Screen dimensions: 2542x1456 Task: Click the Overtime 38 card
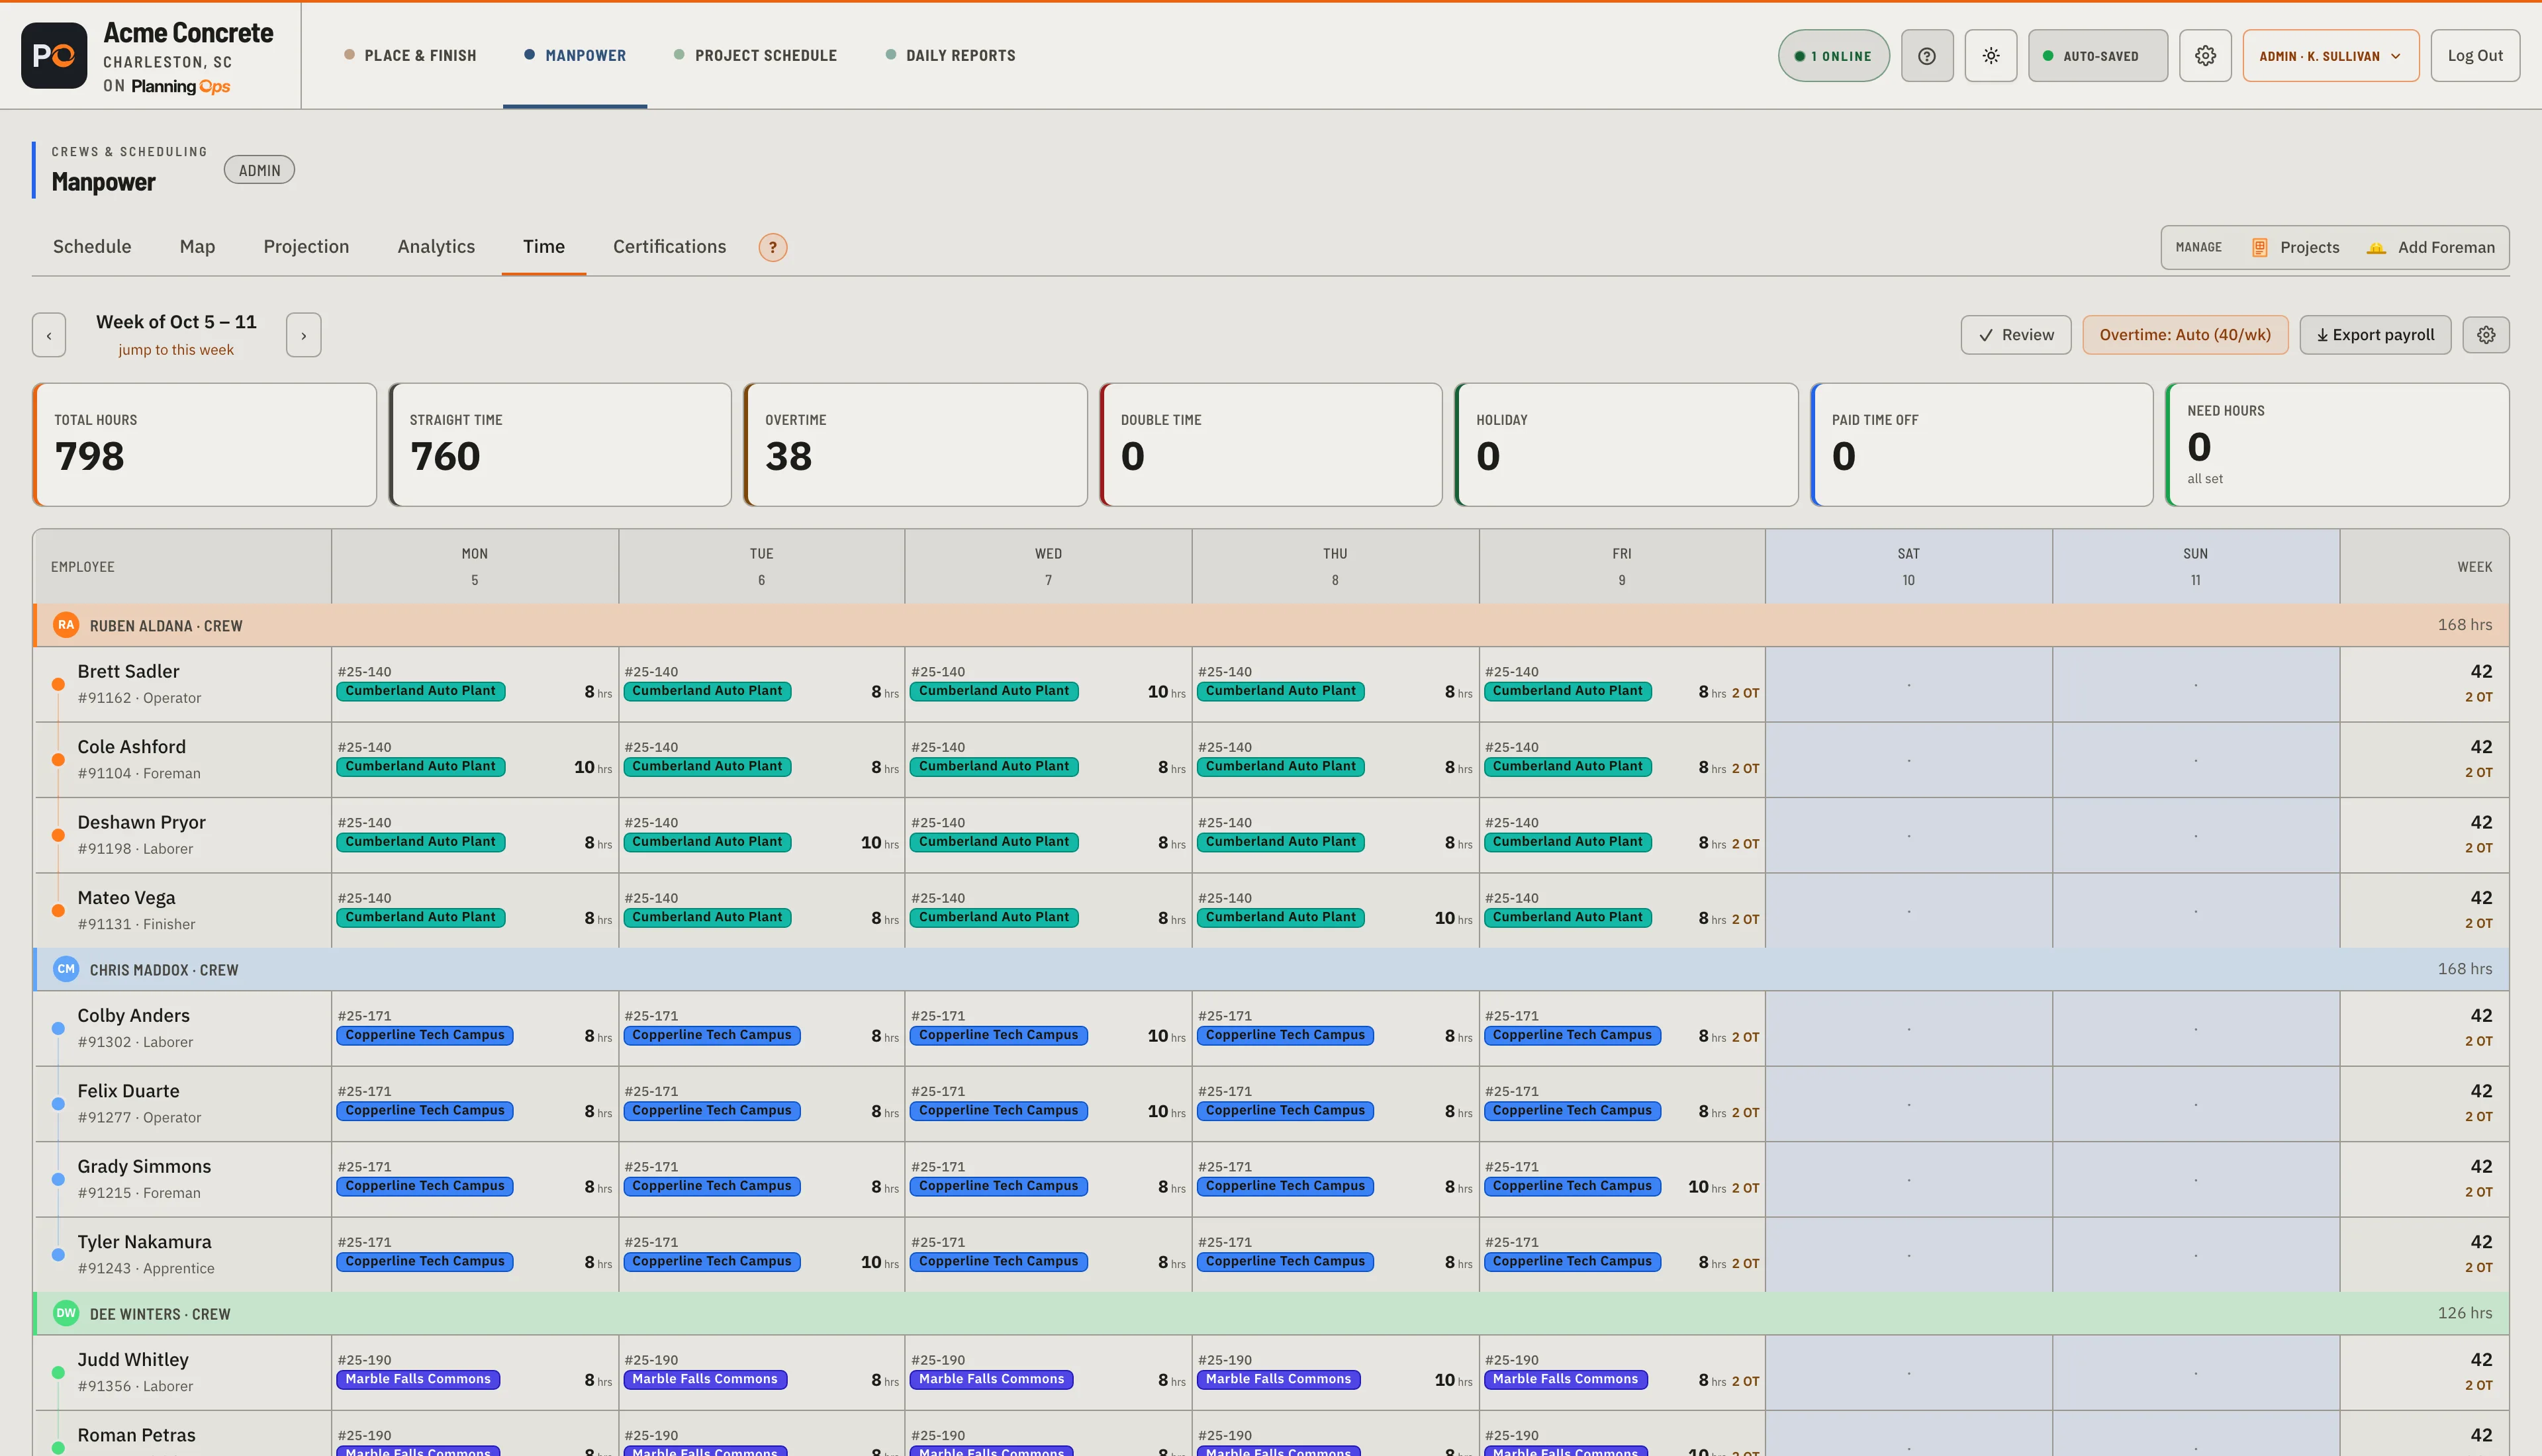click(915, 445)
